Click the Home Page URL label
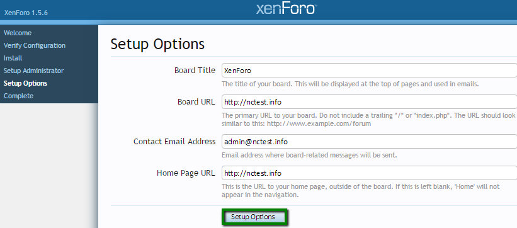Image resolution: width=517 pixels, height=228 pixels. [x=186, y=173]
